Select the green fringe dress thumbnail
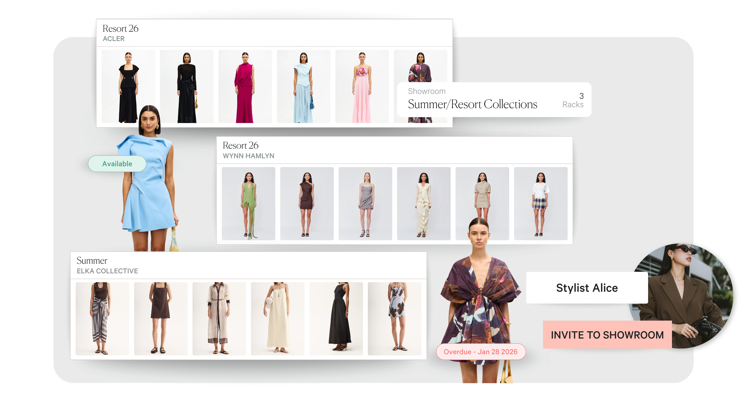 click(248, 203)
